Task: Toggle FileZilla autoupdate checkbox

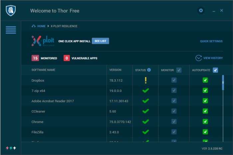Action: pyautogui.click(x=205, y=132)
